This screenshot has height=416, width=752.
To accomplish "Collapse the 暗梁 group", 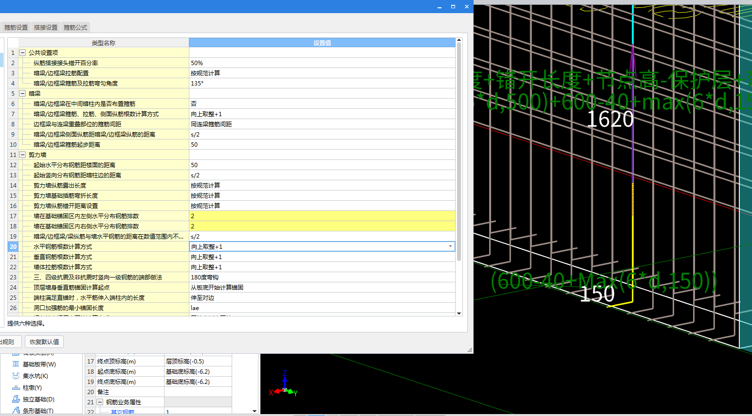I will pyautogui.click(x=22, y=93).
